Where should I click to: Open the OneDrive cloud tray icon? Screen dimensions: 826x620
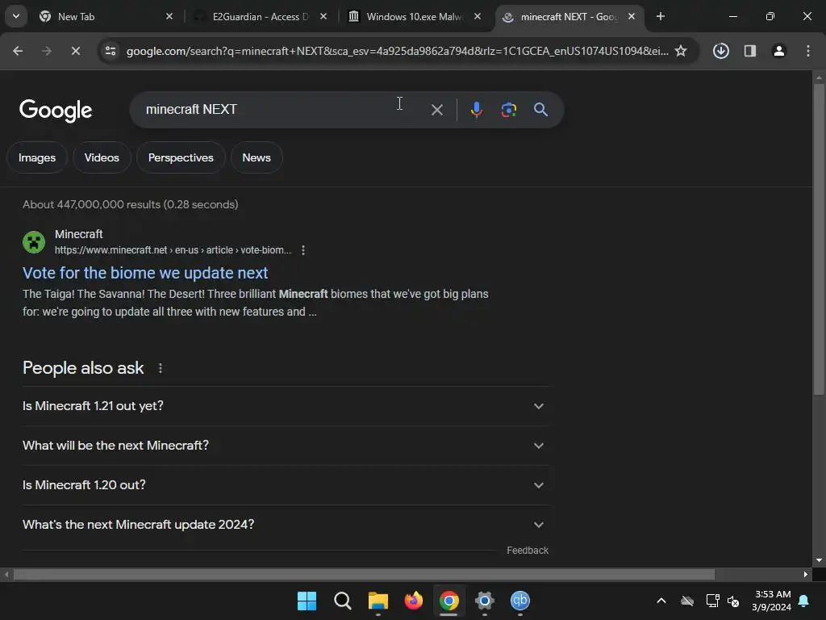pos(687,601)
